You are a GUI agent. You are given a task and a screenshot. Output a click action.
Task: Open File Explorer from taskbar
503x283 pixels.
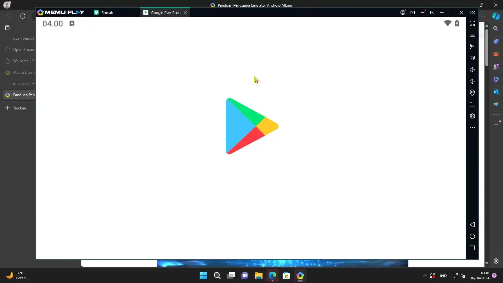coord(258,275)
